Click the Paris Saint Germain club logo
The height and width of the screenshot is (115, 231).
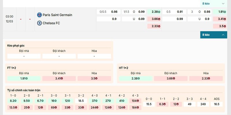click(x=39, y=15)
